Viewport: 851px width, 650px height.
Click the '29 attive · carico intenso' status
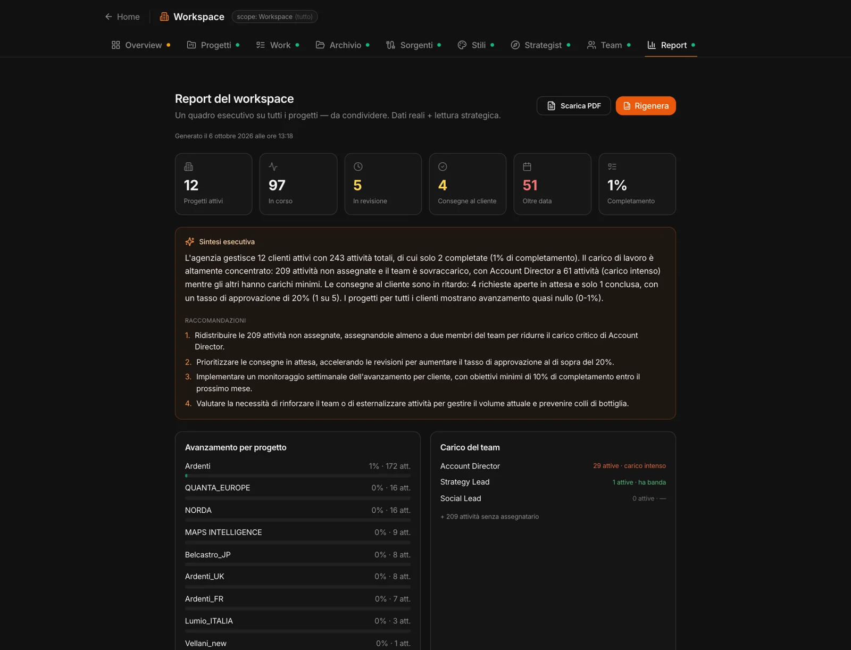point(629,466)
